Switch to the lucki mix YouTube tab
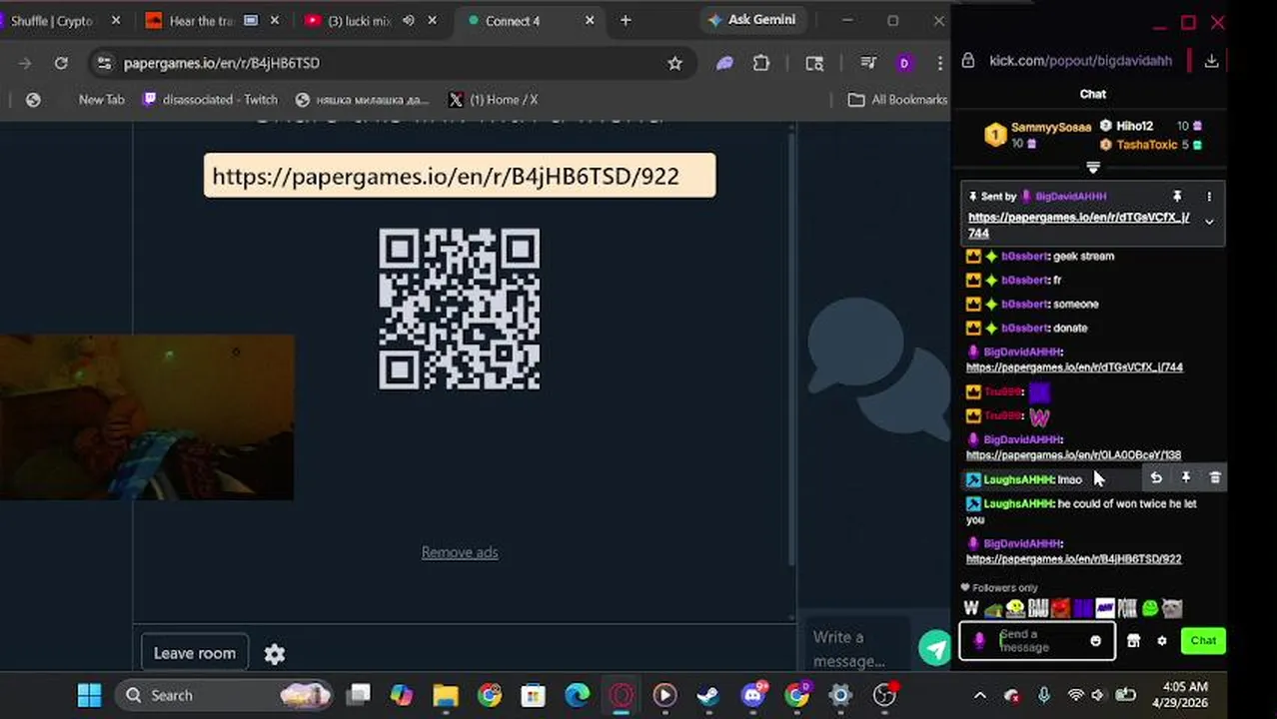This screenshot has height=719, width=1277. pos(360,21)
